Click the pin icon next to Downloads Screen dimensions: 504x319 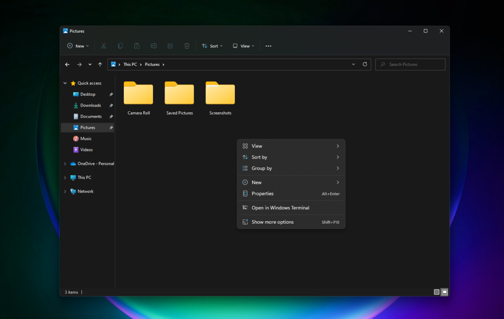111,105
